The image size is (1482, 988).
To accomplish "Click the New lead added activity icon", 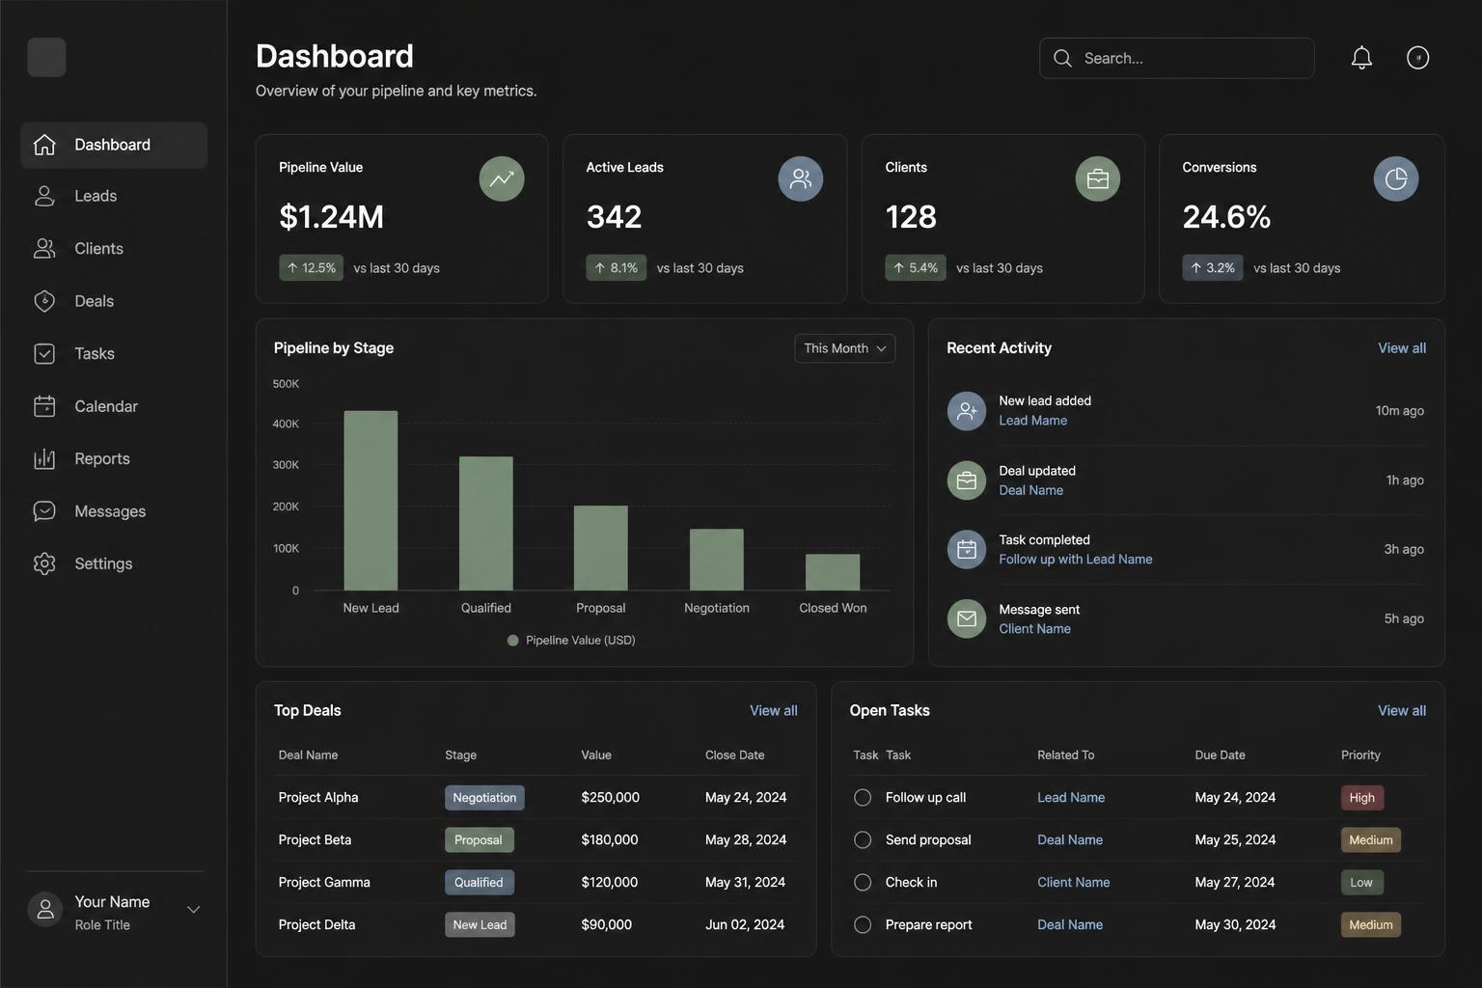I will tap(966, 411).
